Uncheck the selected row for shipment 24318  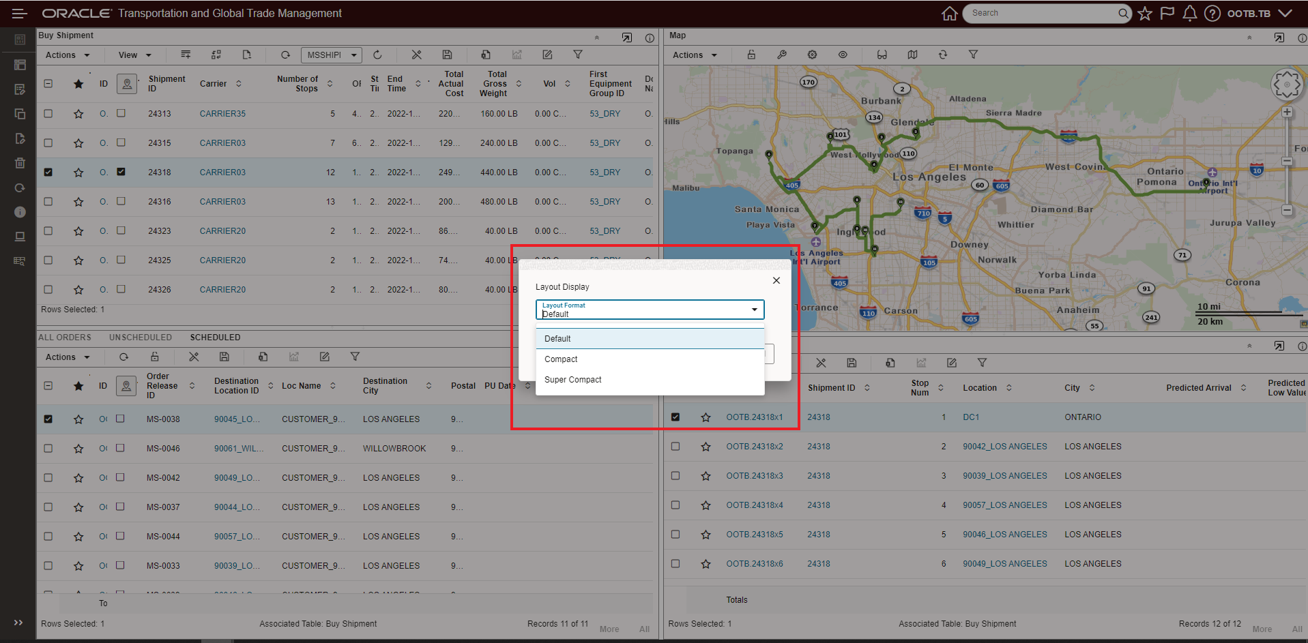(48, 173)
